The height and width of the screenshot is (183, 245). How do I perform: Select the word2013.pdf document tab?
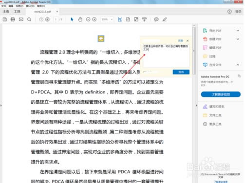pyautogui.click(x=42, y=12)
